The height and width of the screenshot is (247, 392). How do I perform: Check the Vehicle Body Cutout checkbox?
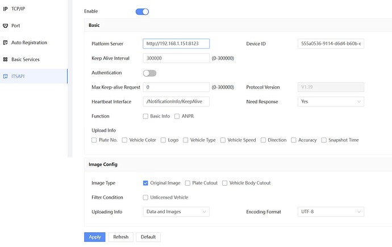tap(225, 183)
